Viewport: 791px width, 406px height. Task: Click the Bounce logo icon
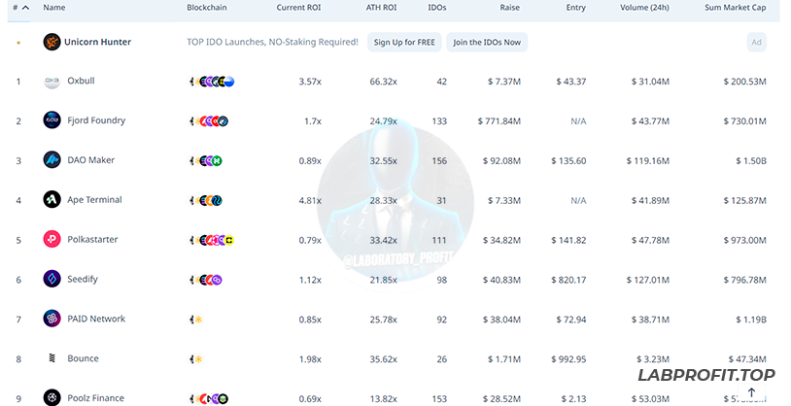click(x=52, y=358)
